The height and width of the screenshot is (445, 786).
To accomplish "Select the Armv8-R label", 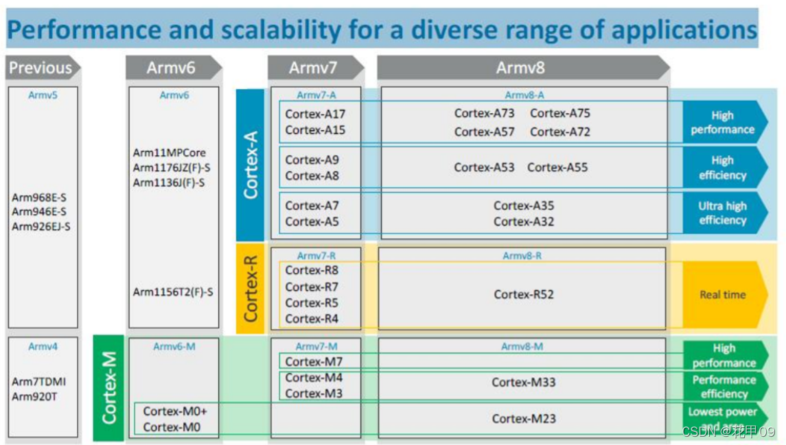I will 522,256.
